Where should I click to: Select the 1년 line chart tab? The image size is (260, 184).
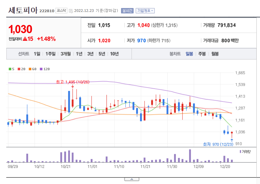79,54
